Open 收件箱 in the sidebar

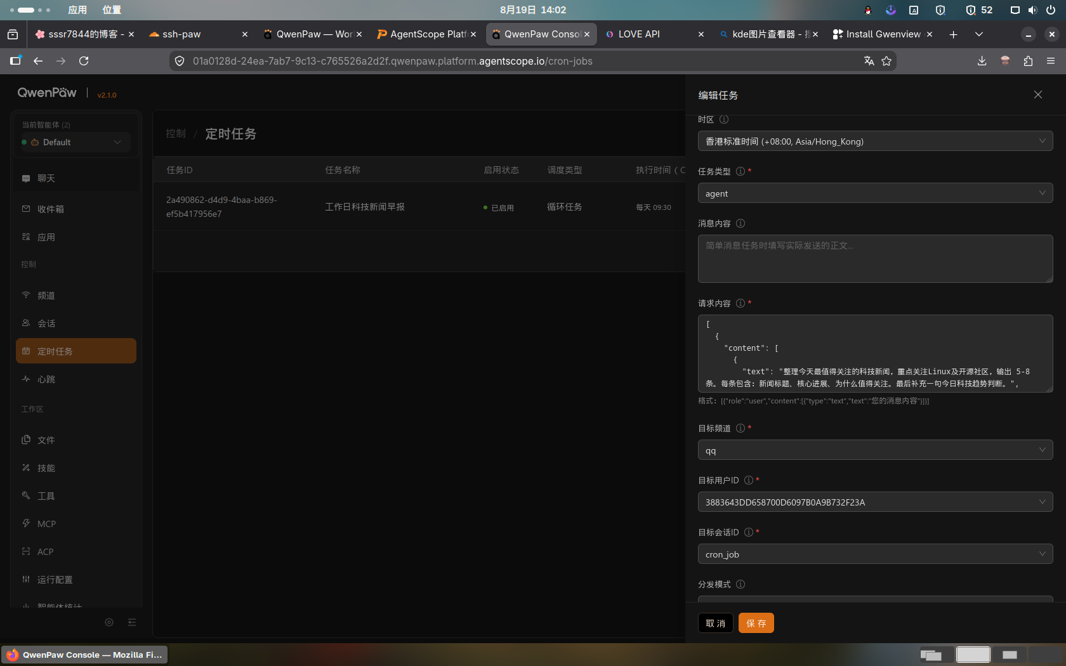(76, 209)
